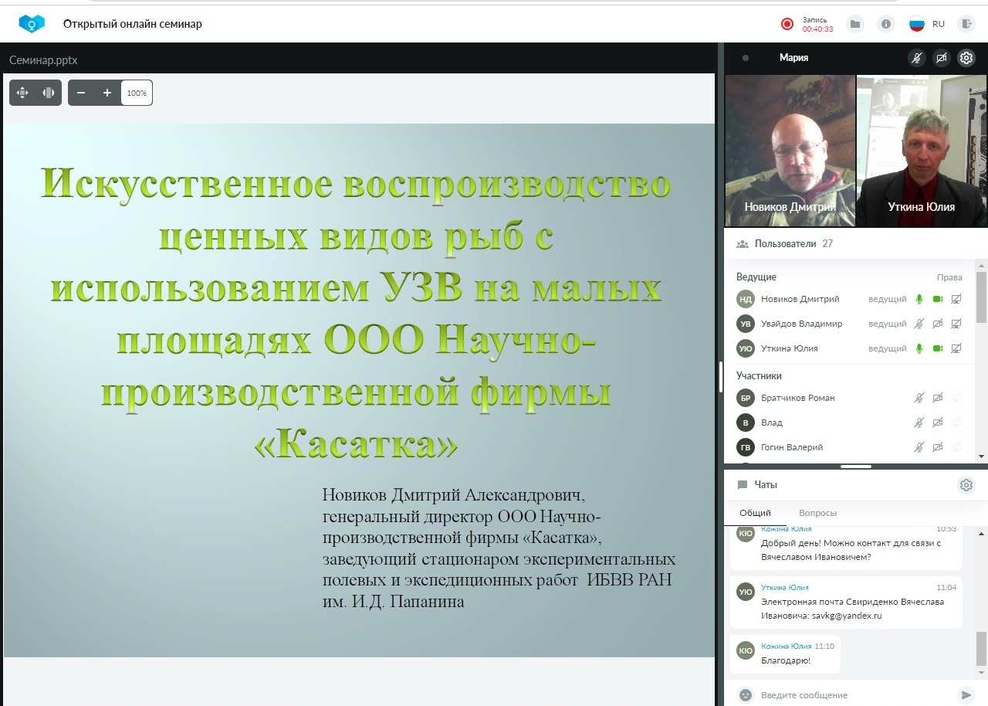The height and width of the screenshot is (706, 988).
Task: Toggle Новиков Дмитрий's camera
Action: pyautogui.click(x=938, y=299)
